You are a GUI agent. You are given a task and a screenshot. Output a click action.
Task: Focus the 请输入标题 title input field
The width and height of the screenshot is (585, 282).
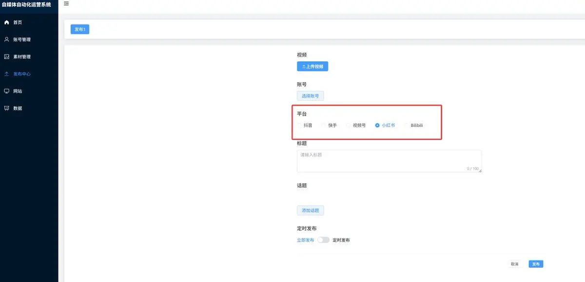pyautogui.click(x=389, y=161)
